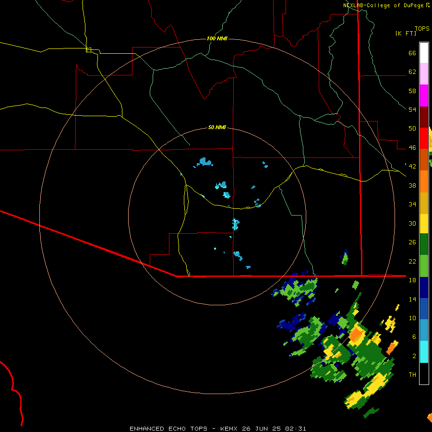This screenshot has width=432, height=432.
Task: Select the 34 value on the legend
Action: point(412,204)
